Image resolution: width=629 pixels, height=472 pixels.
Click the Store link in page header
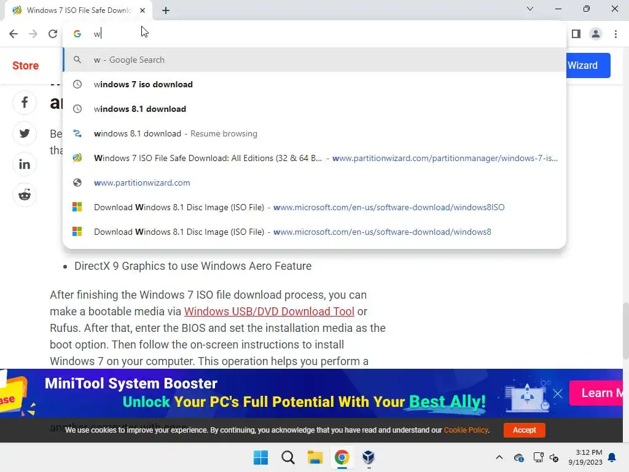point(26,65)
